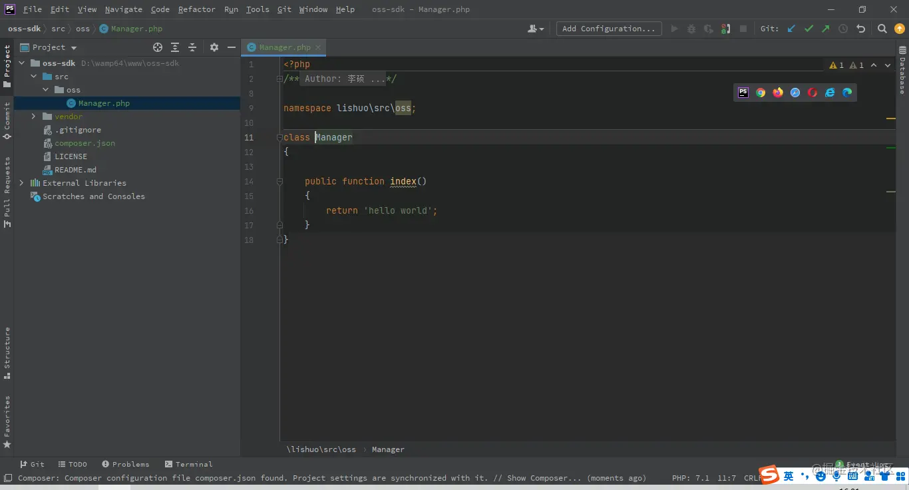Image resolution: width=909 pixels, height=490 pixels.
Task: Click the Add Configuration... button
Action: tap(609, 29)
